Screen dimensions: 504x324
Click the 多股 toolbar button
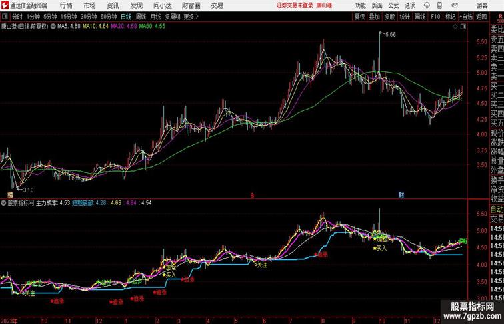pyautogui.click(x=389, y=17)
